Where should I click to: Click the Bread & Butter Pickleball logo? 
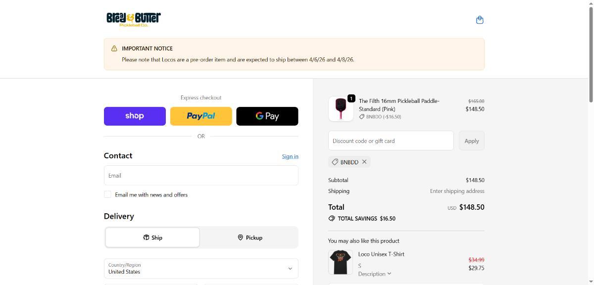pyautogui.click(x=134, y=19)
